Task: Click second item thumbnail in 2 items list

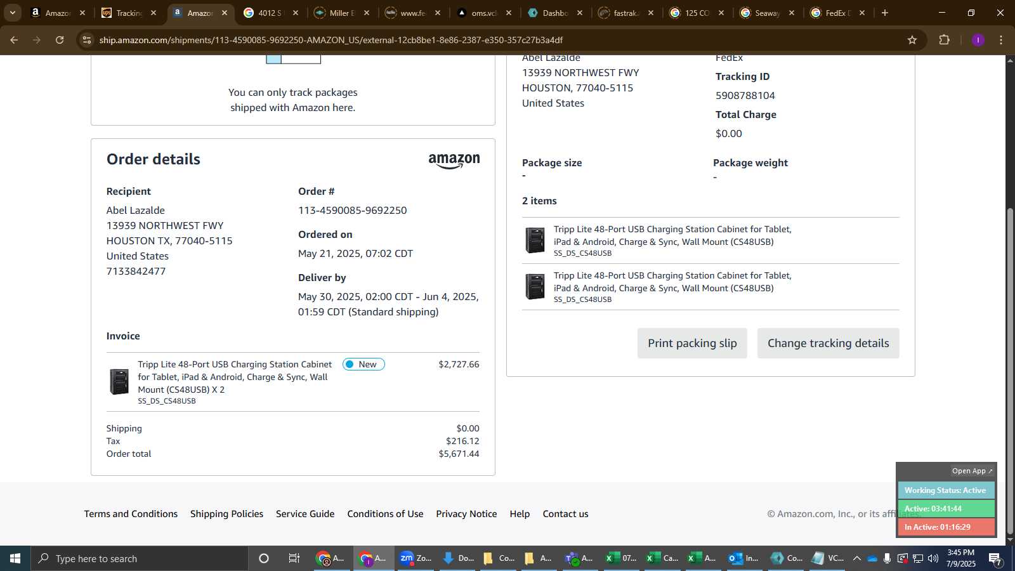Action: point(535,287)
